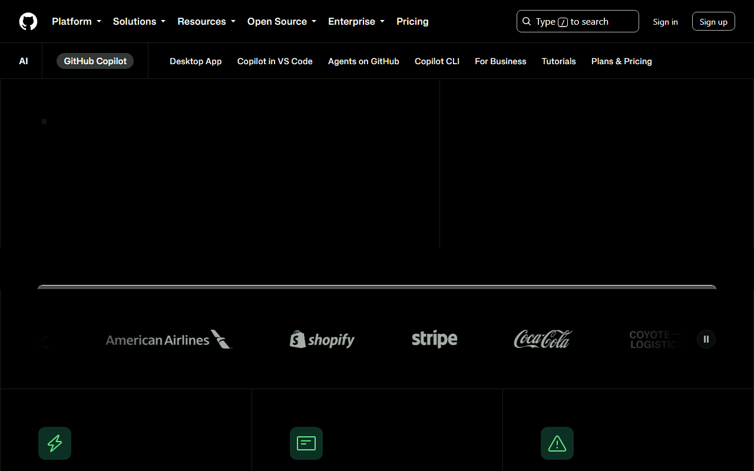The width and height of the screenshot is (754, 471).
Task: Click the slash key hint in search
Action: click(x=563, y=22)
